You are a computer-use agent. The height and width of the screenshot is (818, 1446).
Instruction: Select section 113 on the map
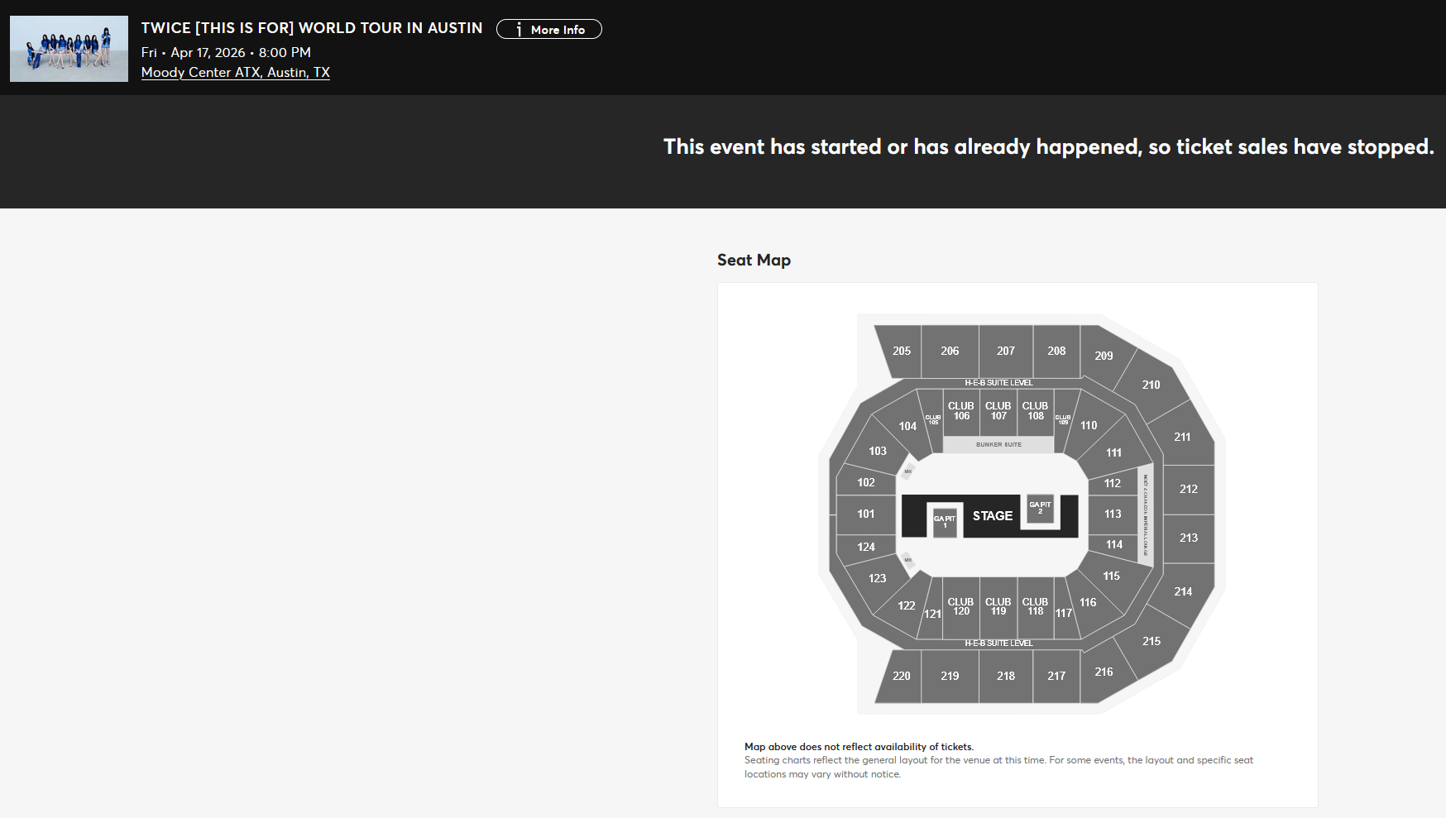point(1113,514)
